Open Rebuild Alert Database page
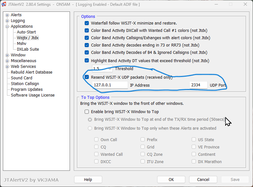Image resolution: width=253 pixels, height=187 pixels. coord(31,72)
